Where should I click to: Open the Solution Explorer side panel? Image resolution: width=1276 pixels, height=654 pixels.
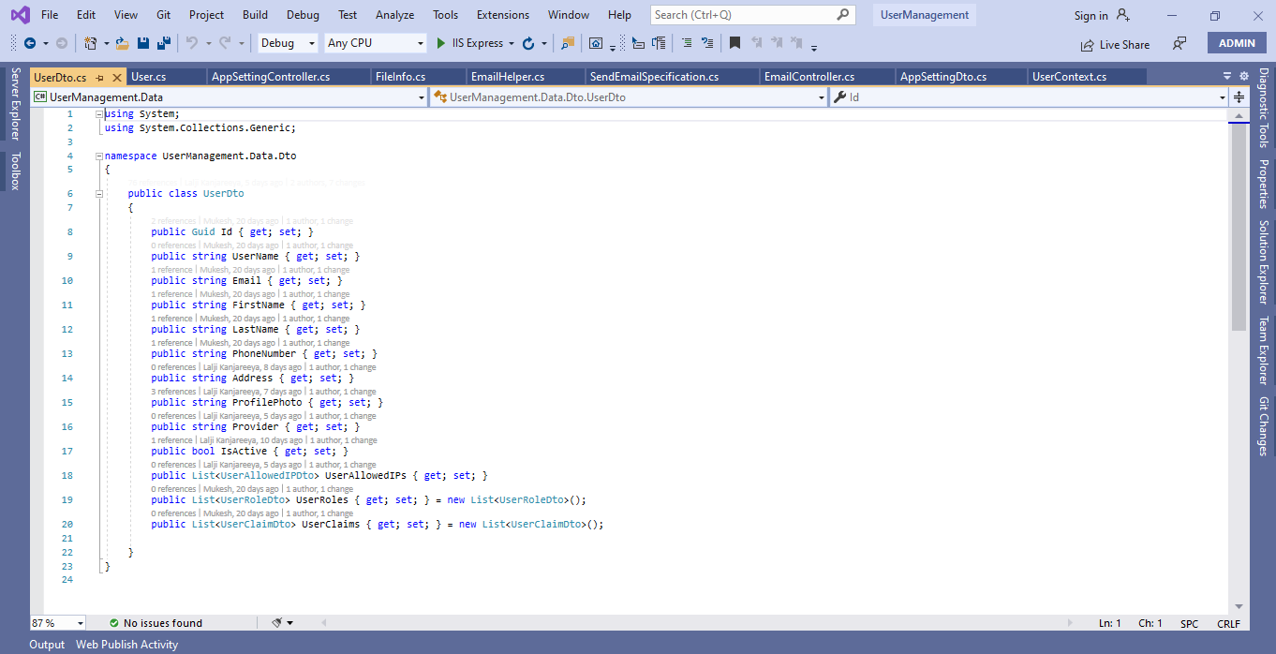1264,262
